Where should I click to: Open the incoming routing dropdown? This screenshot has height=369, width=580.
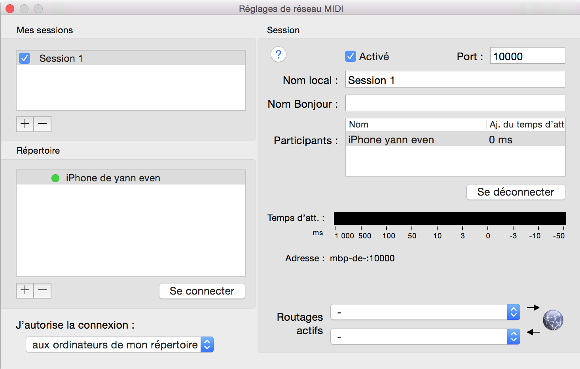click(x=425, y=337)
